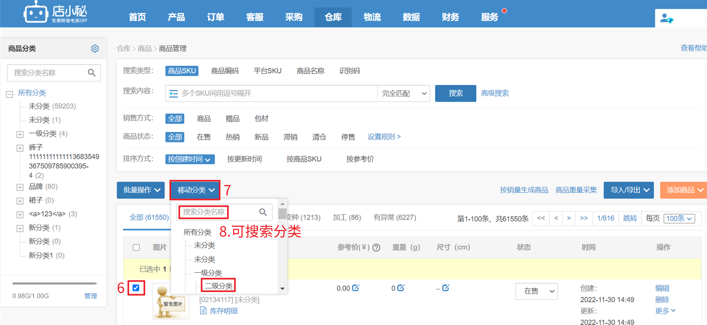Image resolution: width=707 pixels, height=325 pixels.
Task: Tick the select-all checkbox in table header
Action: coord(136,247)
